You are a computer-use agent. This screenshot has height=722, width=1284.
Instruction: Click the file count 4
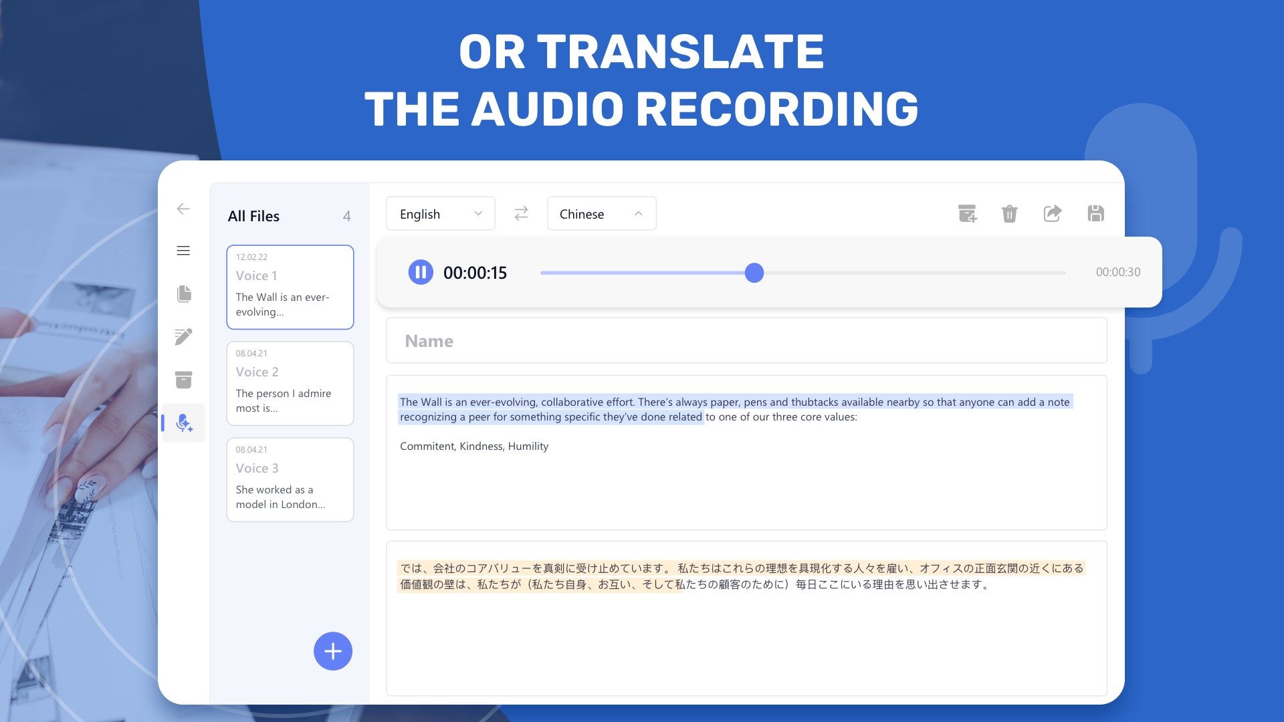click(346, 216)
